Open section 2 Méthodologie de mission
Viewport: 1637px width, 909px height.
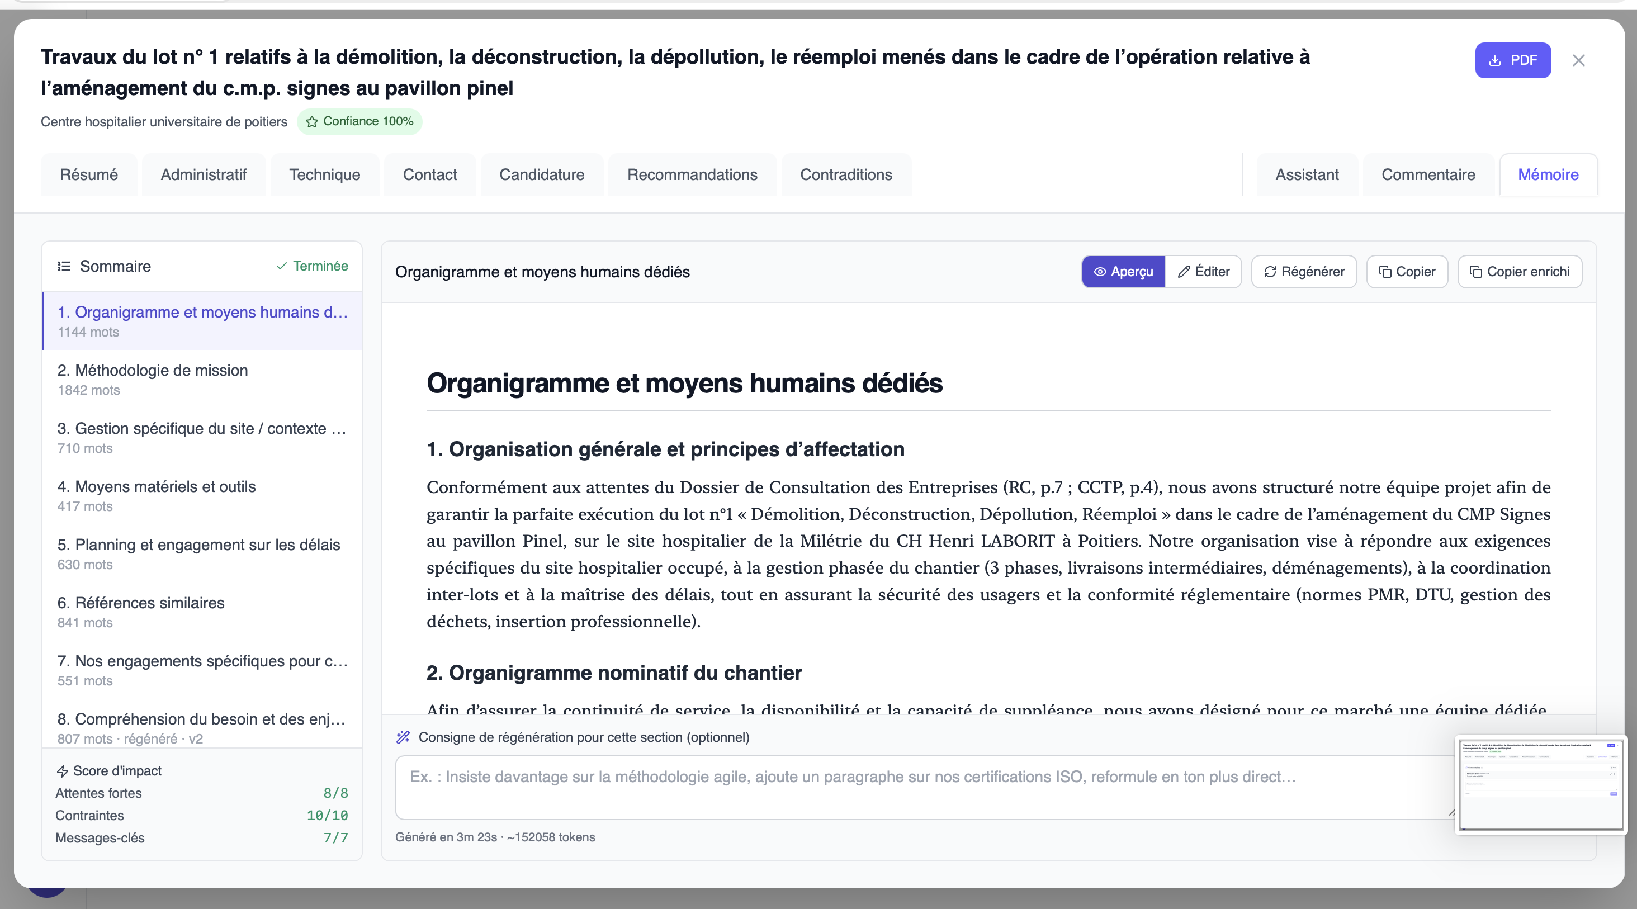pyautogui.click(x=202, y=379)
